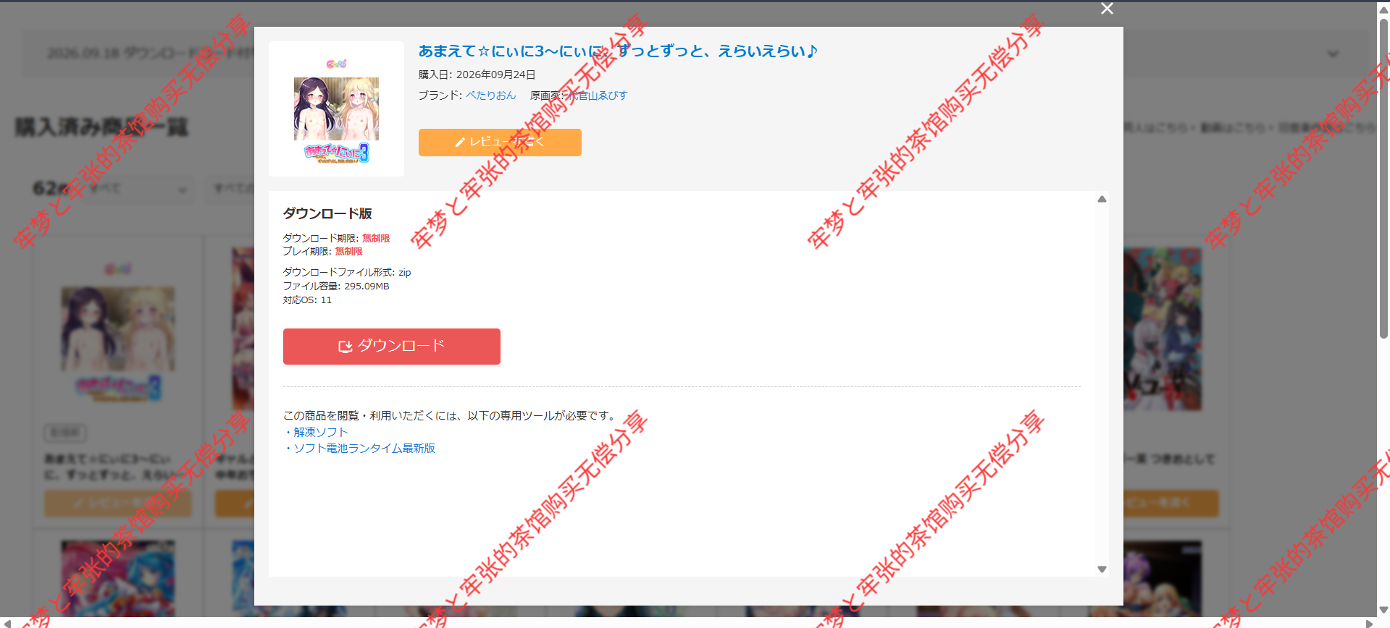Click the purchase date 2026年09月24日 text
Screen dimensions: 1390x628
495,75
